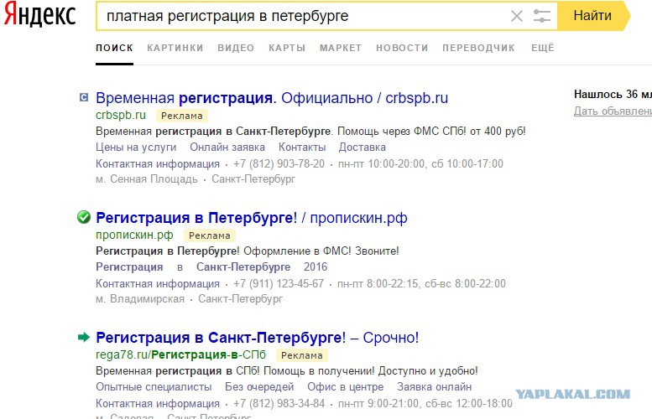Click the Опытные специалисты sitelink
The image size is (652, 419).
point(154,386)
